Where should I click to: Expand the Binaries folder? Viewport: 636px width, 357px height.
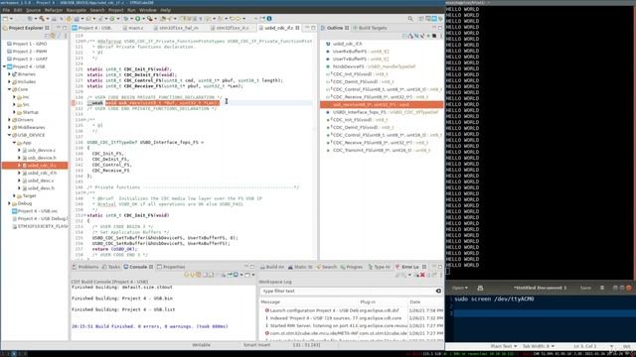click(9, 74)
